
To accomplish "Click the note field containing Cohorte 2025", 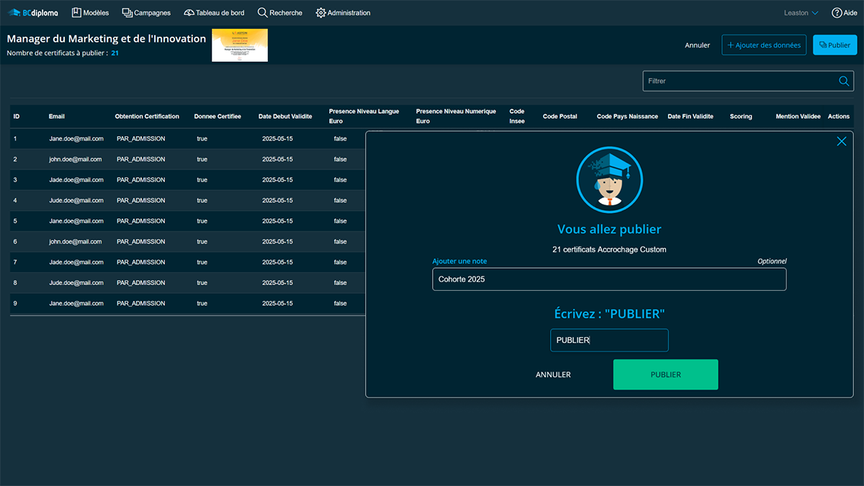I will (609, 279).
